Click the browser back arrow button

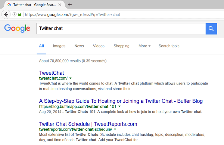[6, 14]
